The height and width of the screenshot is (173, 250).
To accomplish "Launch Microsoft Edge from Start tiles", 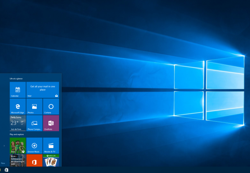I will coord(18,107).
